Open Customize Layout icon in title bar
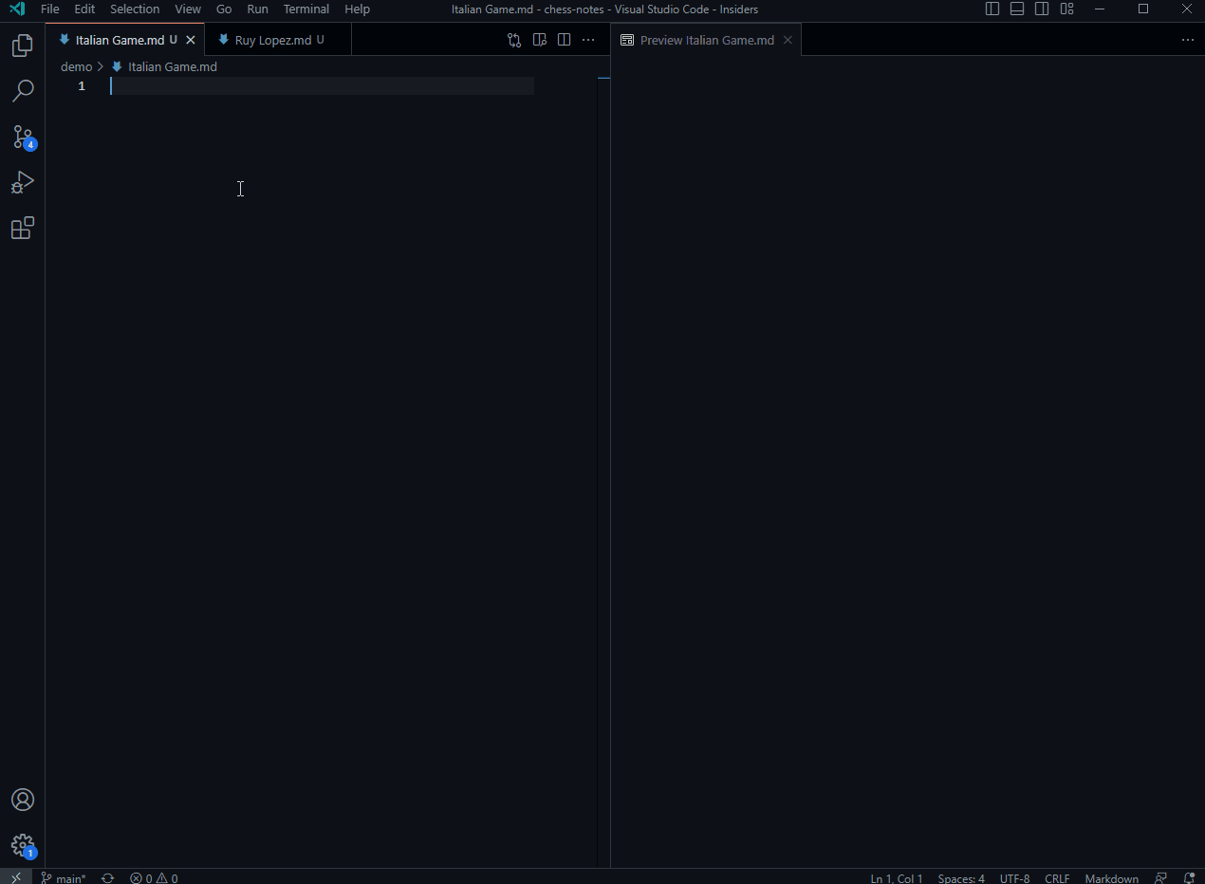The width and height of the screenshot is (1205, 884). tap(1066, 9)
